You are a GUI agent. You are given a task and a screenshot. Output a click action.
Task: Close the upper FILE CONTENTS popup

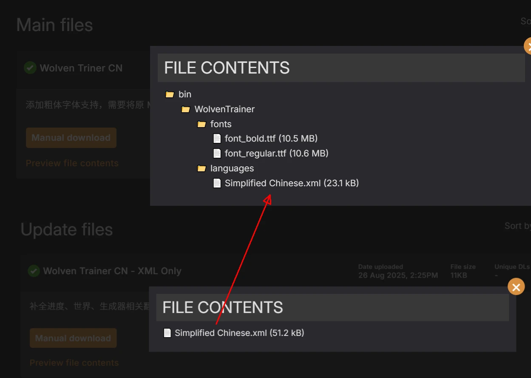click(528, 45)
